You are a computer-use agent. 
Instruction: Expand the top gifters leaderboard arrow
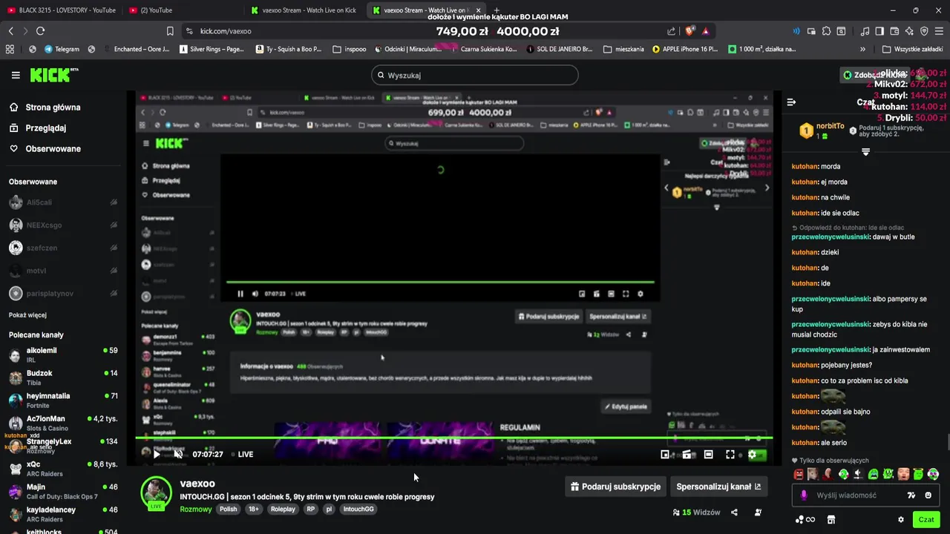tap(865, 152)
